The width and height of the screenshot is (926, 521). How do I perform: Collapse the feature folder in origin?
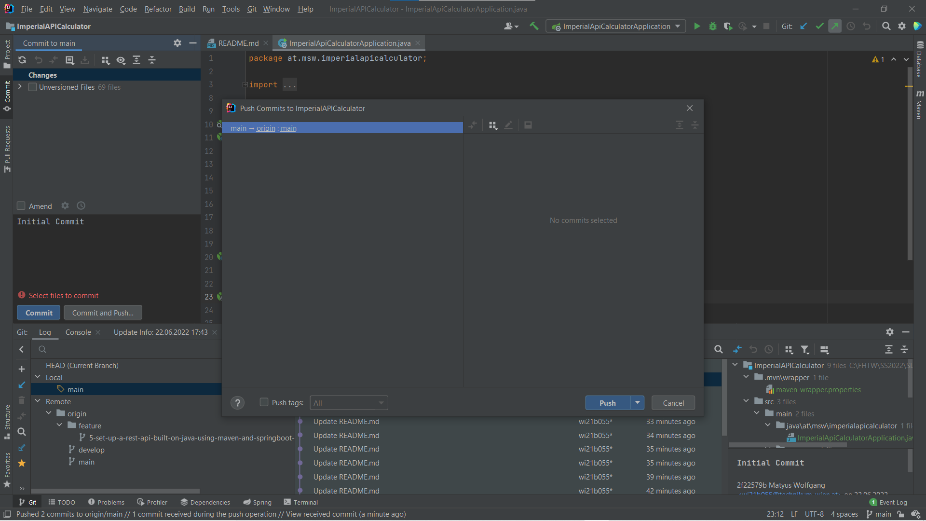[x=59, y=425]
